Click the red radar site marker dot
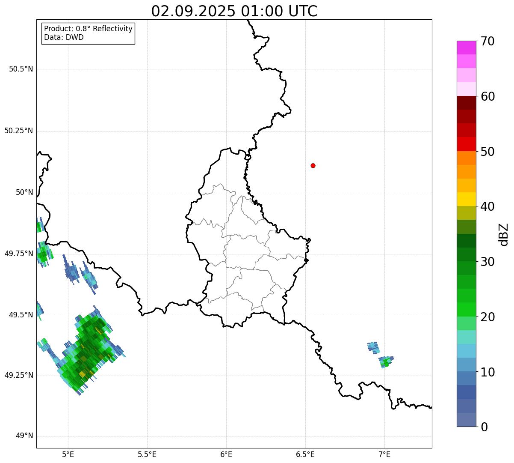514x463 pixels. pos(313,165)
